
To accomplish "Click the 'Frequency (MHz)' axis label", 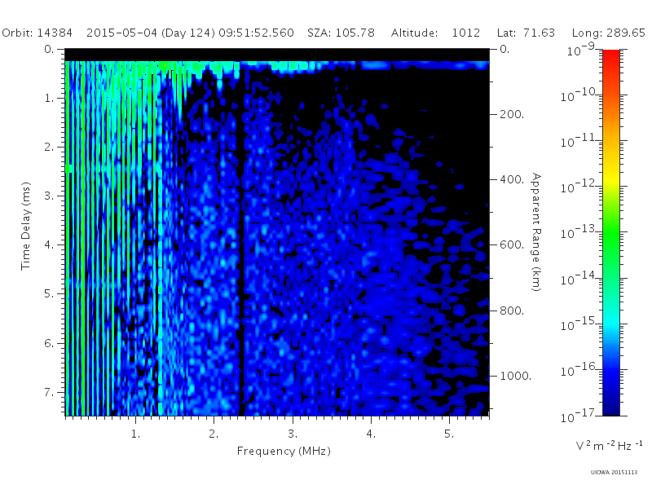I will pos(284,451).
